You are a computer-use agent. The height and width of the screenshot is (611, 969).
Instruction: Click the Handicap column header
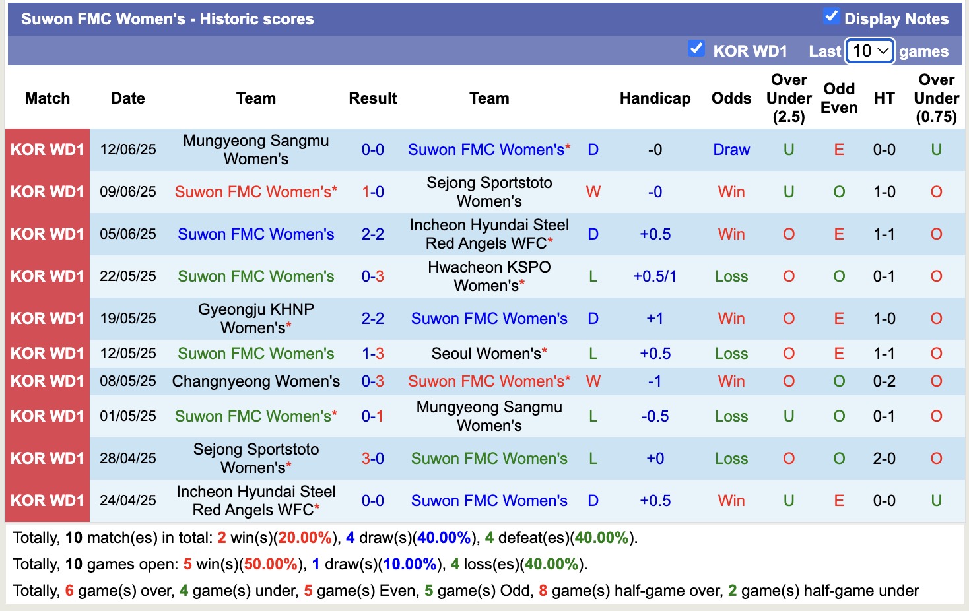click(655, 98)
